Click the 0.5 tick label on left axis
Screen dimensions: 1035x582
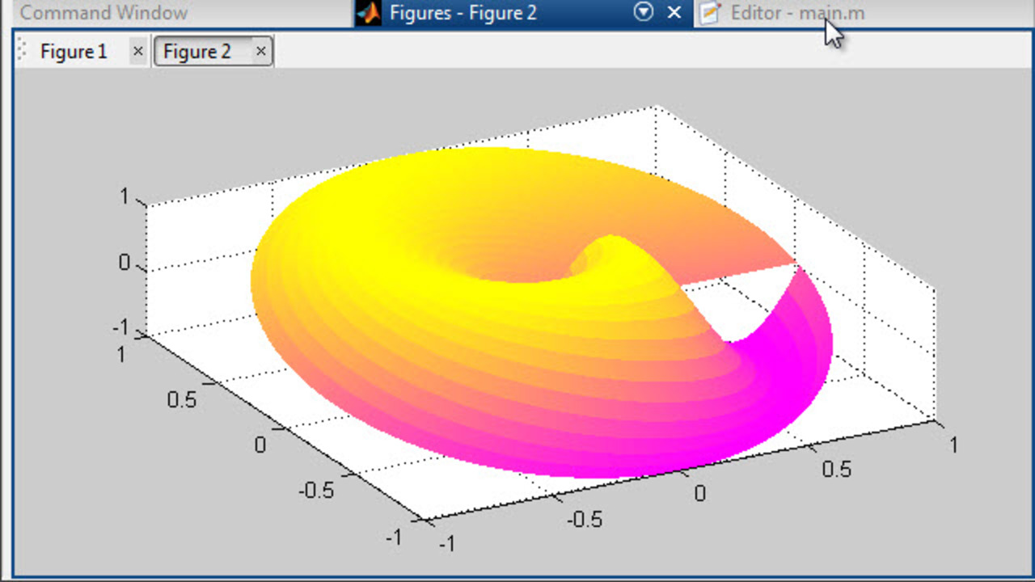click(x=181, y=399)
